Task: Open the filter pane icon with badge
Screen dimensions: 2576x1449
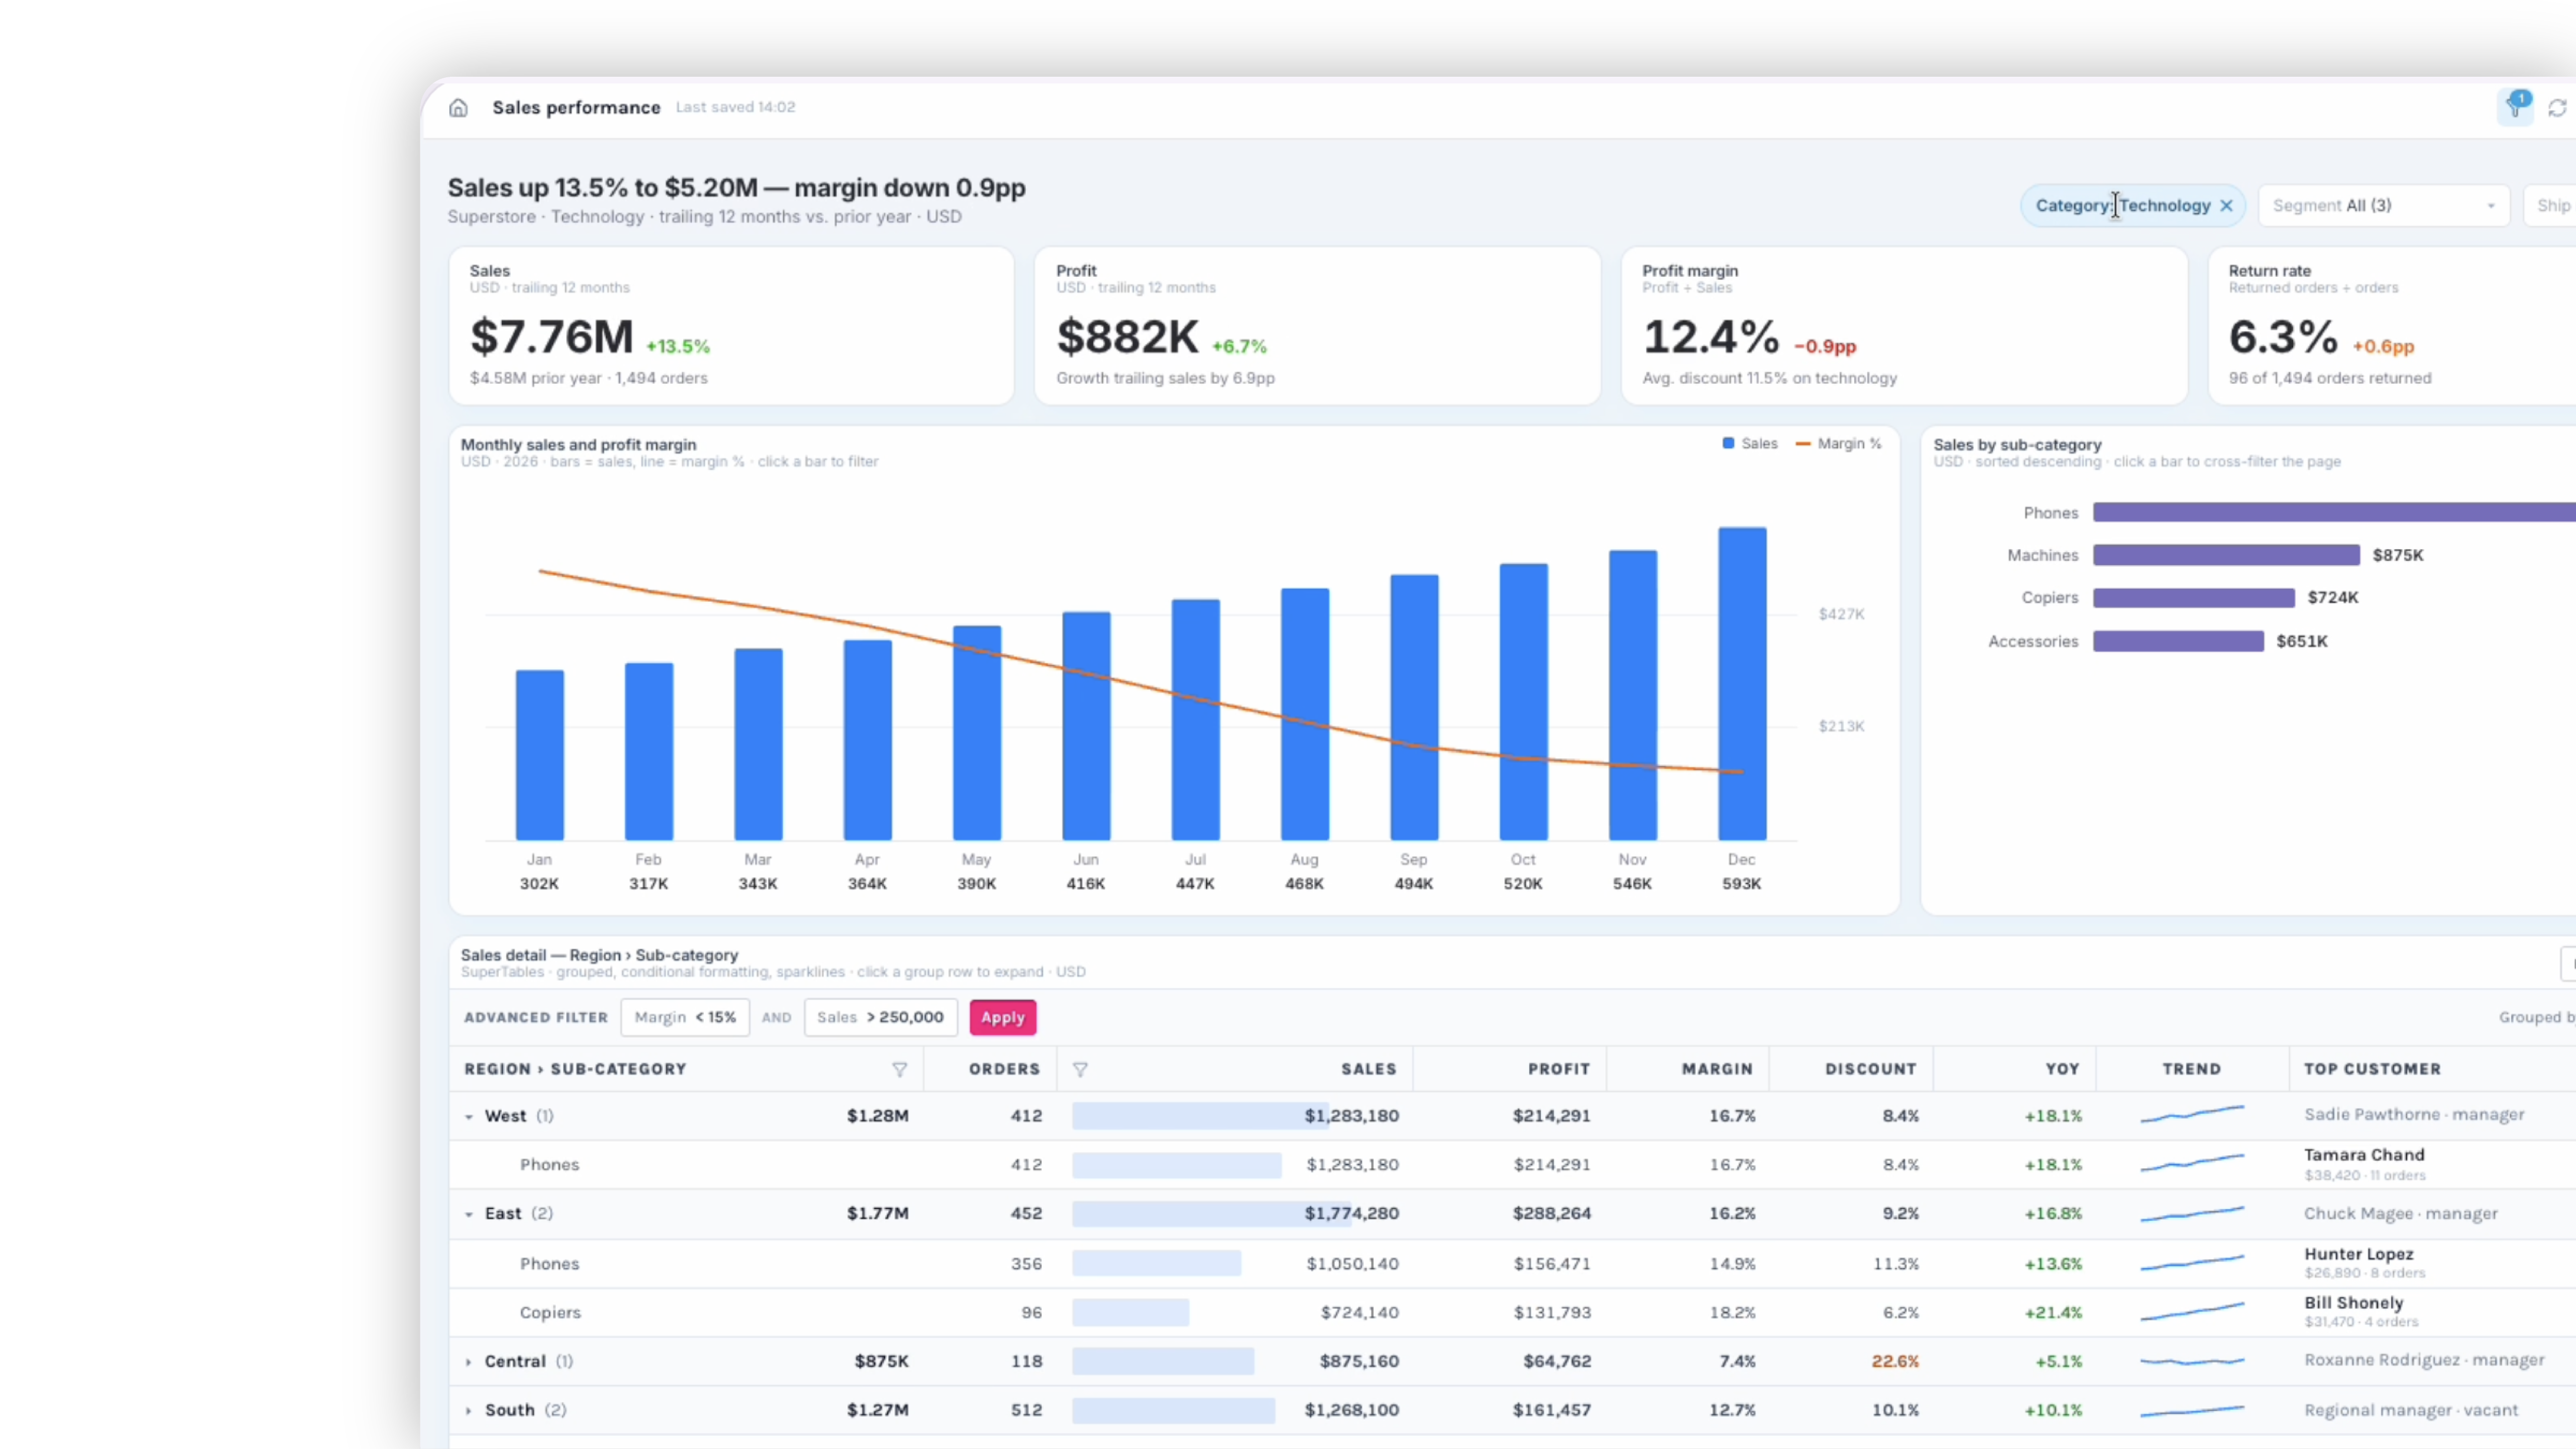Action: pyautogui.click(x=2515, y=107)
